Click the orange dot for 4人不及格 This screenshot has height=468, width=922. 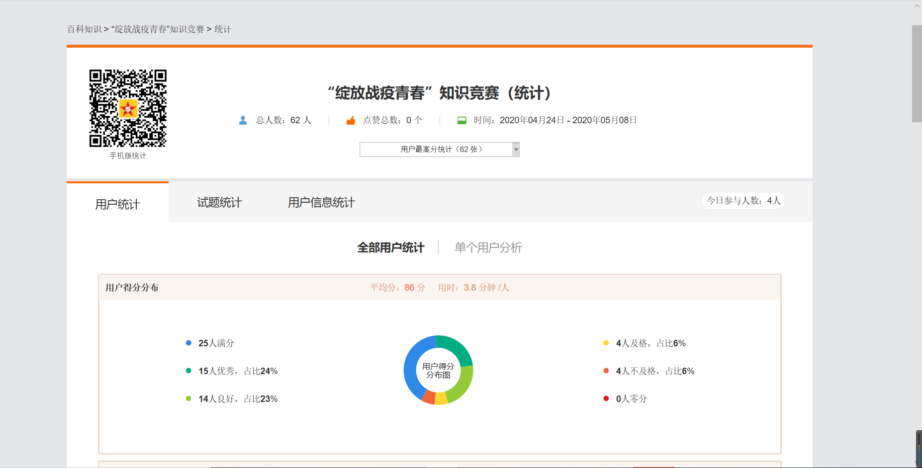[606, 371]
